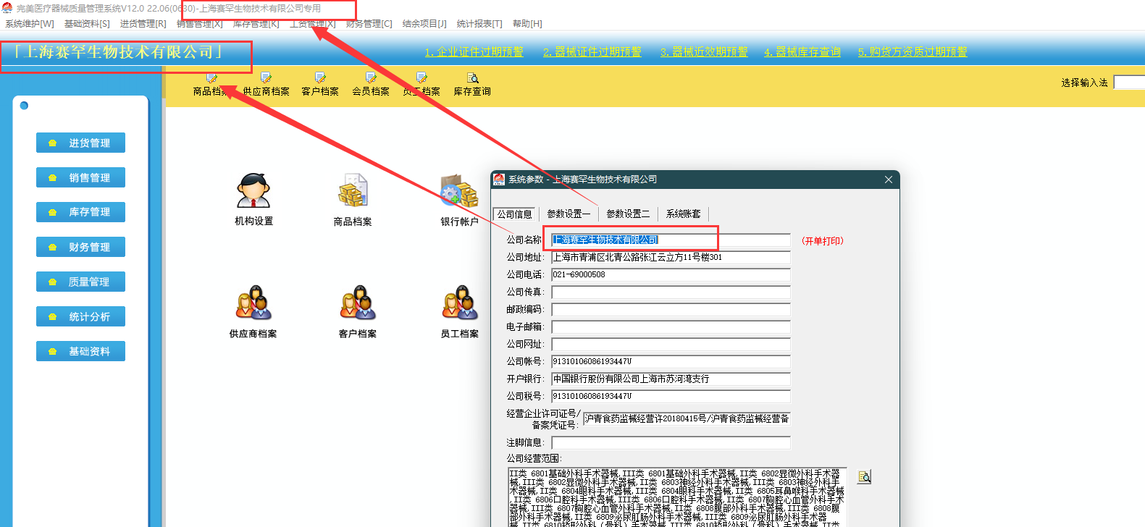Click the empty 公司网址 field

coord(671,344)
